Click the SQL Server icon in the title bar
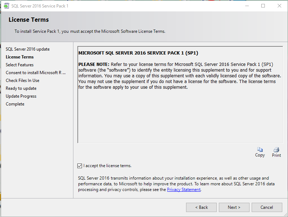The height and width of the screenshot is (217, 288). pos(7,5)
